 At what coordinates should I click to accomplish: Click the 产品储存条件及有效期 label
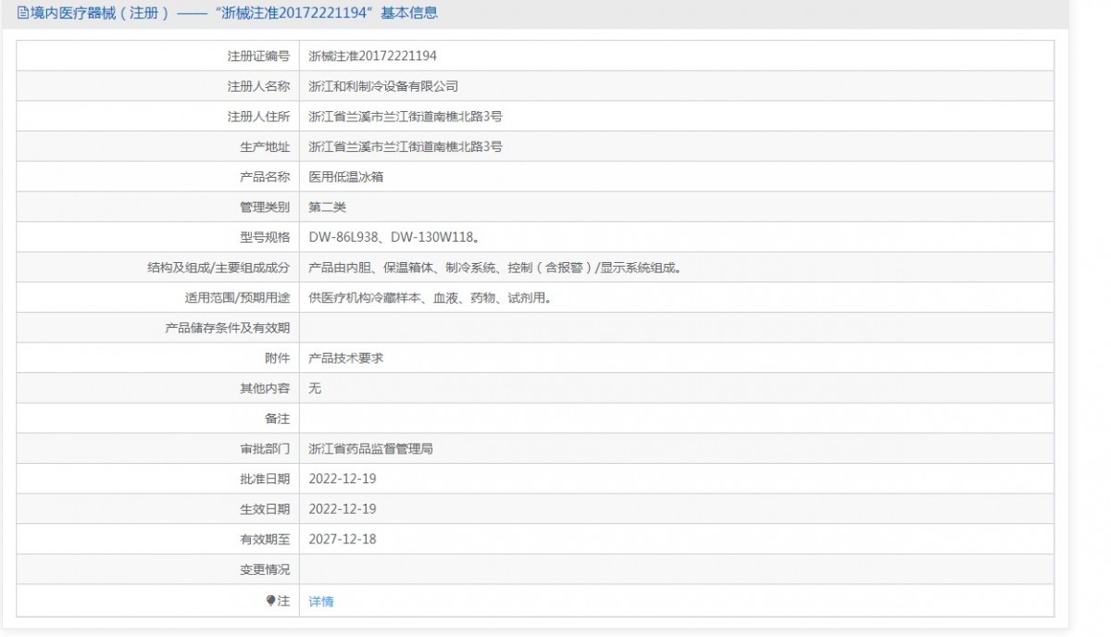click(227, 328)
